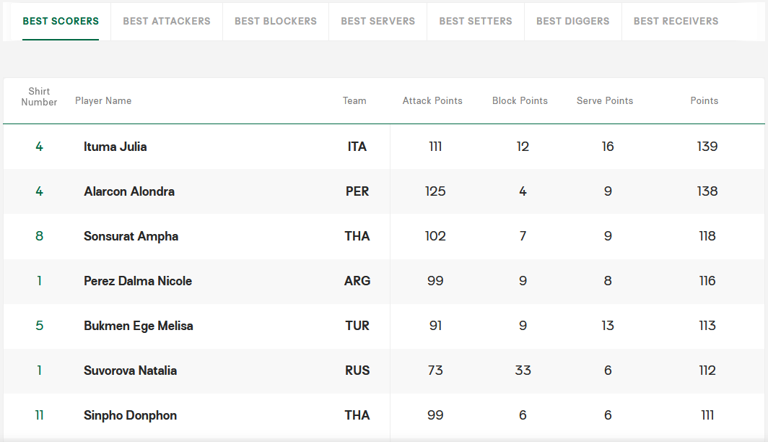Click the Team column header
This screenshot has height=442, width=768.
354,101
